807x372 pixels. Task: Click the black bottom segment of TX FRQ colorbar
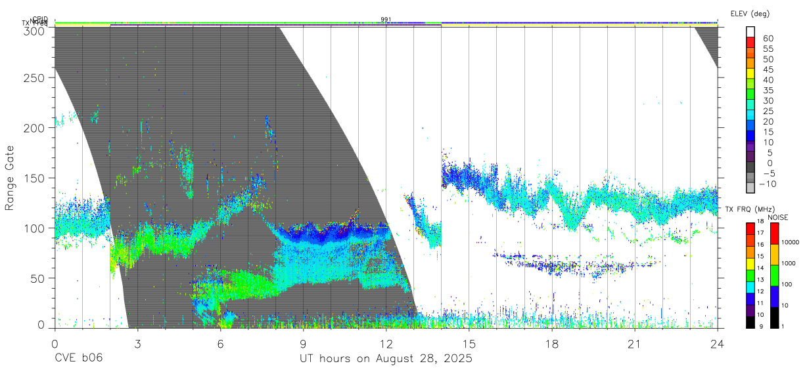click(x=750, y=322)
